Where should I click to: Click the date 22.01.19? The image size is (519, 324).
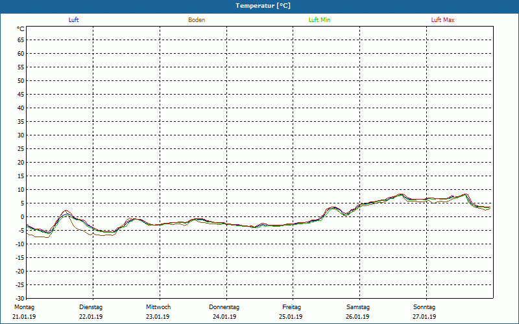pyautogui.click(x=91, y=317)
